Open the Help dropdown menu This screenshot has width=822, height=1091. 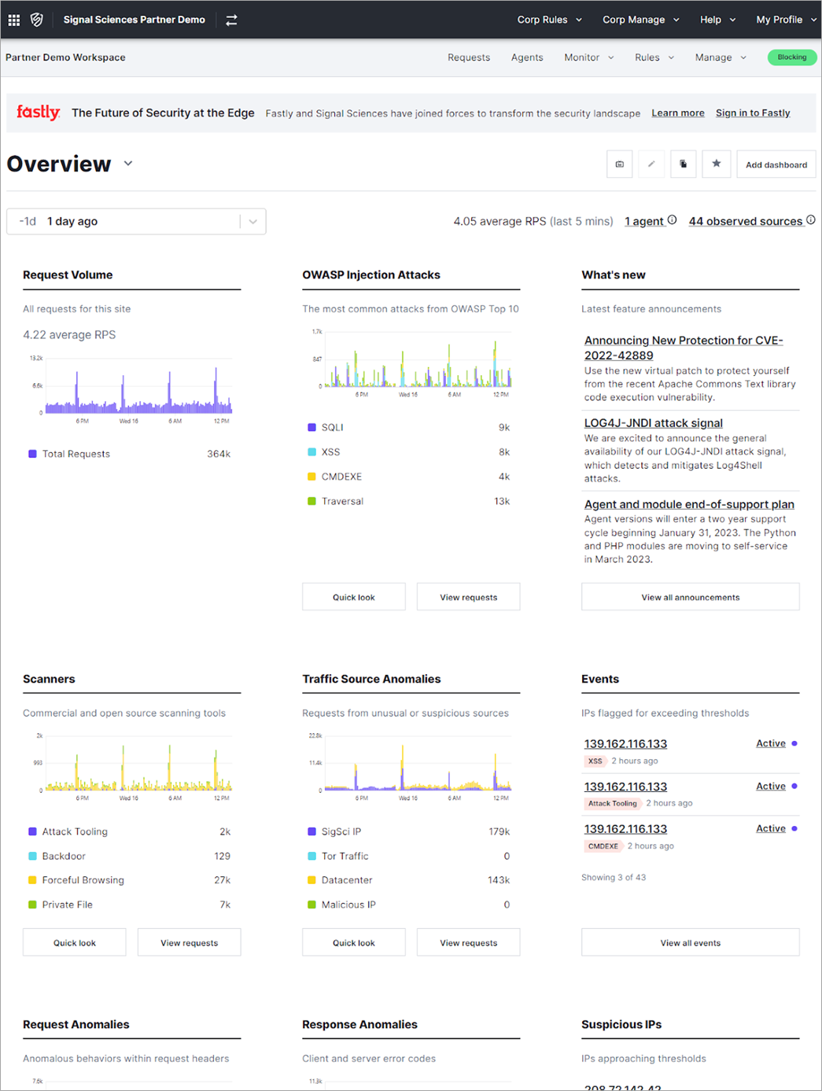[x=718, y=20]
